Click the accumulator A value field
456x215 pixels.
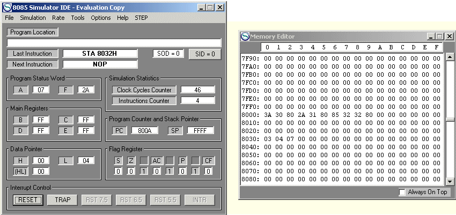click(41, 90)
